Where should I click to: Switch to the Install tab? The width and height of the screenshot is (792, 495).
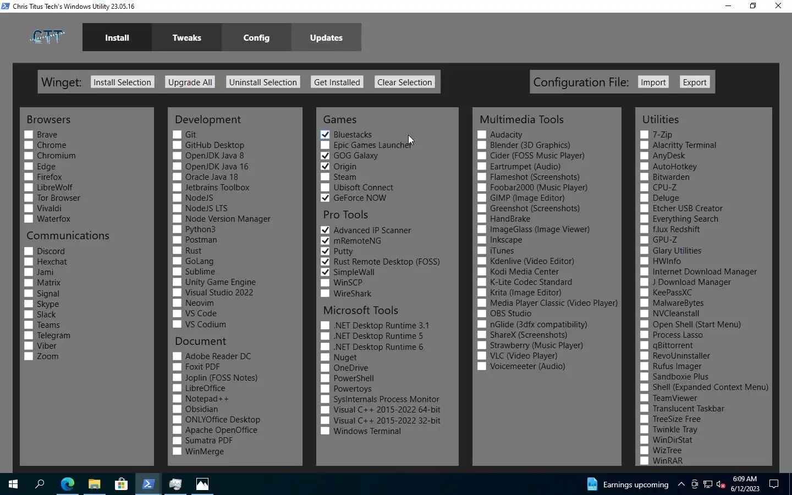click(117, 37)
